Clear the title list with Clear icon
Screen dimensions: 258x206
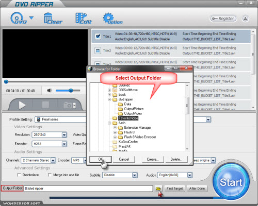[53, 18]
